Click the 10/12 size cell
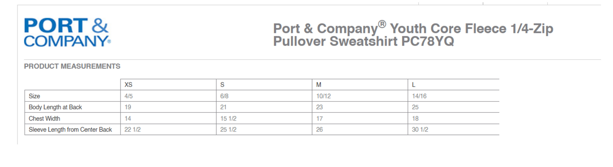613x167 pixels. tap(324, 96)
